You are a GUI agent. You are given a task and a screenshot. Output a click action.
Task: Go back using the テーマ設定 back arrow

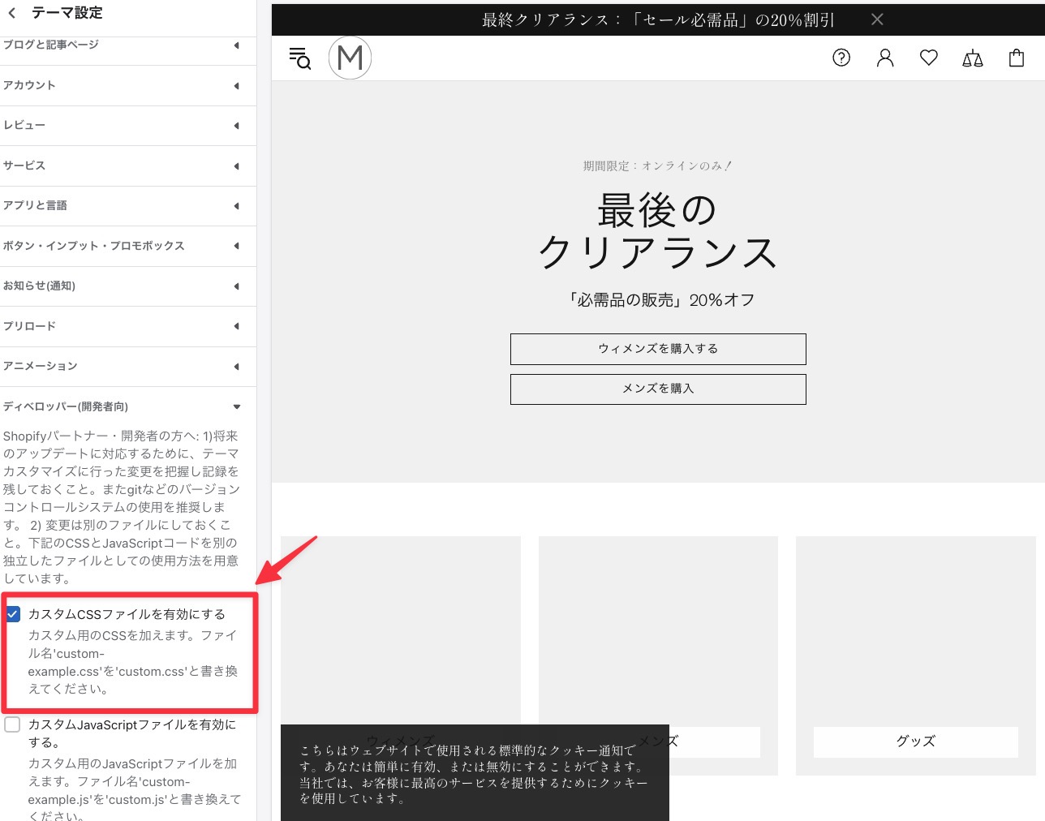pos(12,13)
